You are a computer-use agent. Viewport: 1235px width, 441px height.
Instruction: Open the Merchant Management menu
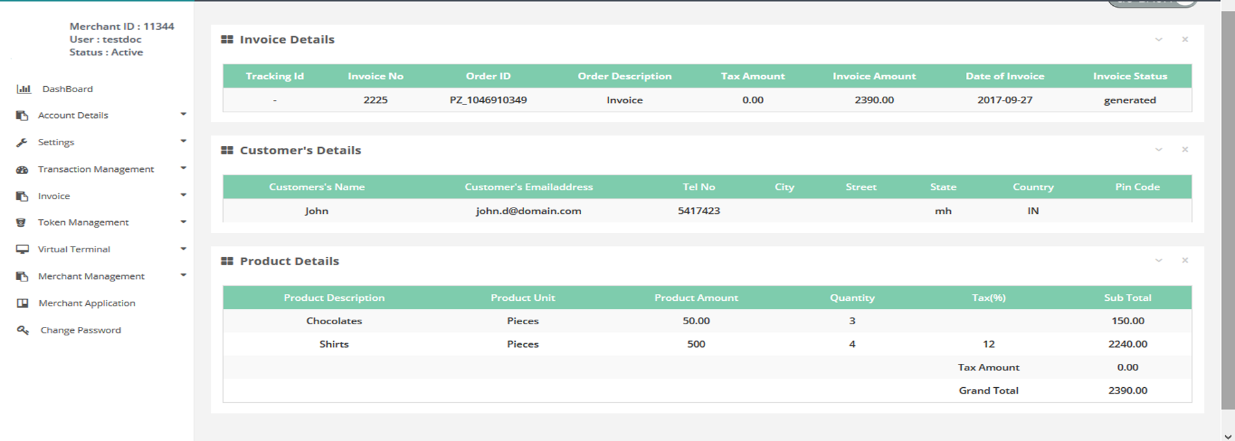[91, 276]
